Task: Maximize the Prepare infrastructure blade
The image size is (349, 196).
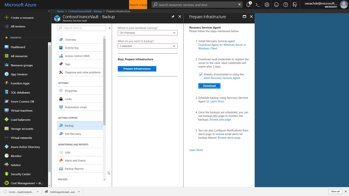Action: 244,17
